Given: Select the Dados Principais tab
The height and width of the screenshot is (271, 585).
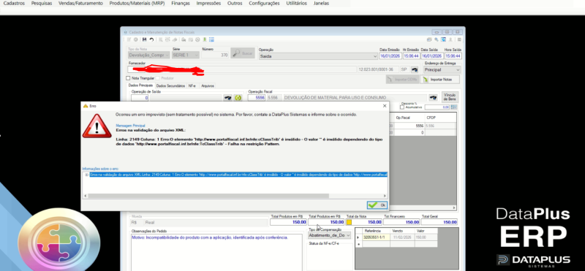Looking at the screenshot, I should (140, 85).
